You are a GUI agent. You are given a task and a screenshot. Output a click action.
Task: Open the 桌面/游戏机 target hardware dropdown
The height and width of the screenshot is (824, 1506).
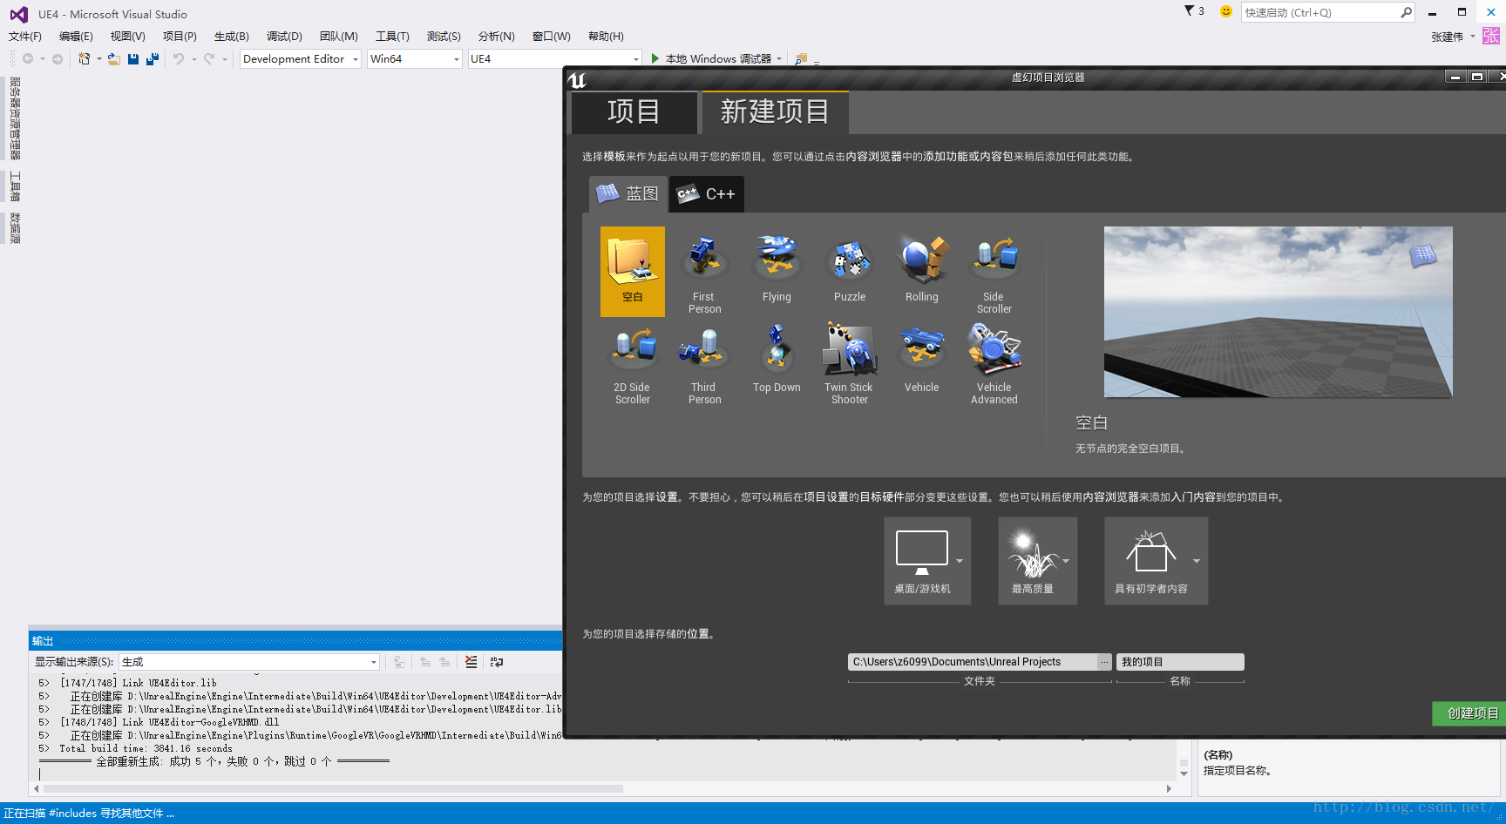point(927,561)
